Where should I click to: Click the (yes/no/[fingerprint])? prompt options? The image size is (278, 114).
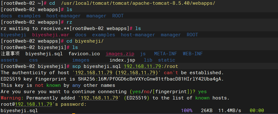pos(162,92)
